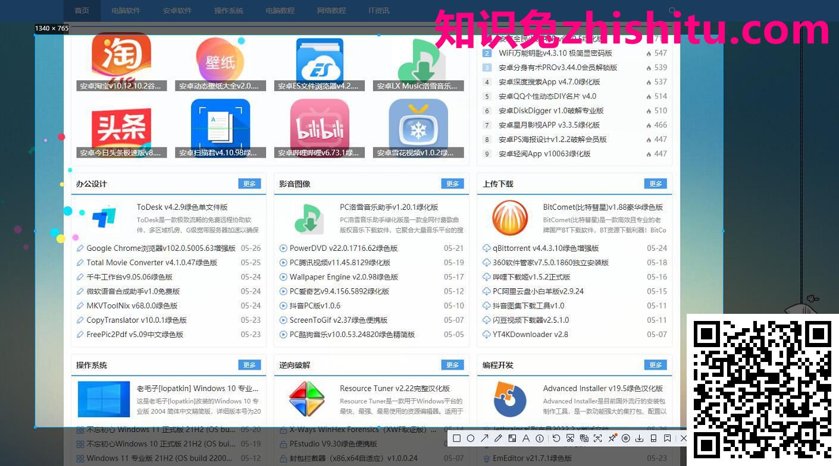Click the Windows 10 thumbnail image
Viewport: 839px width, 466px height.
click(104, 399)
